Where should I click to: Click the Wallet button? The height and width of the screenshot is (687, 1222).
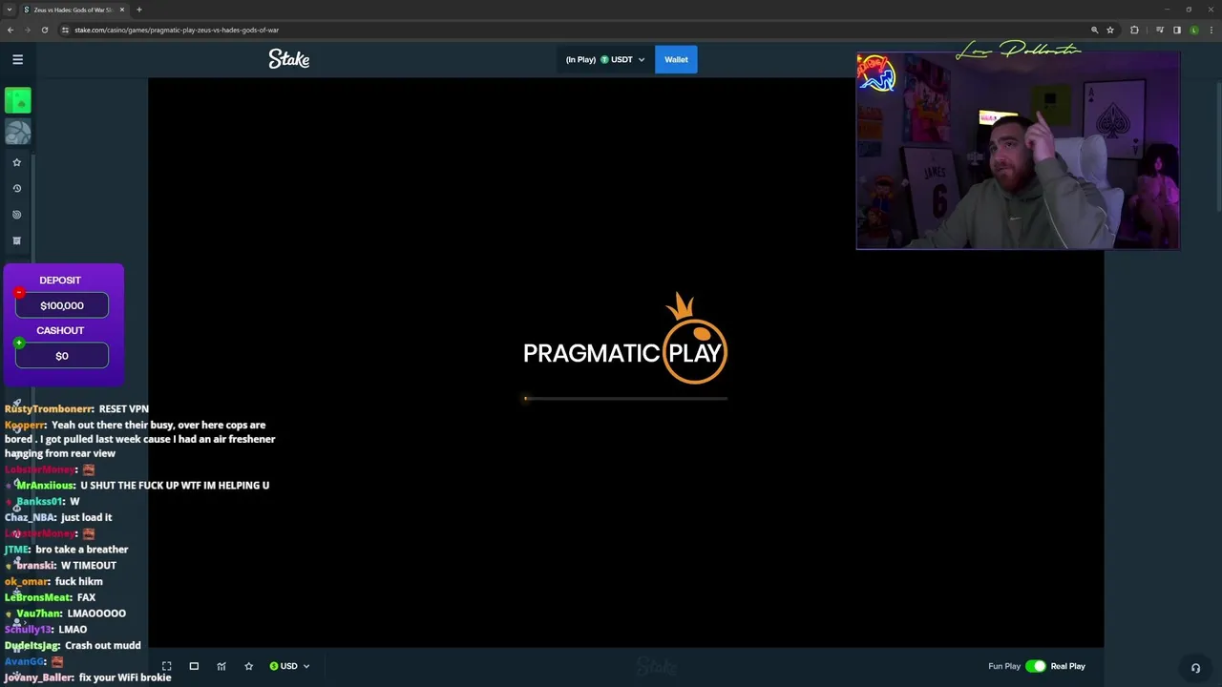(676, 59)
